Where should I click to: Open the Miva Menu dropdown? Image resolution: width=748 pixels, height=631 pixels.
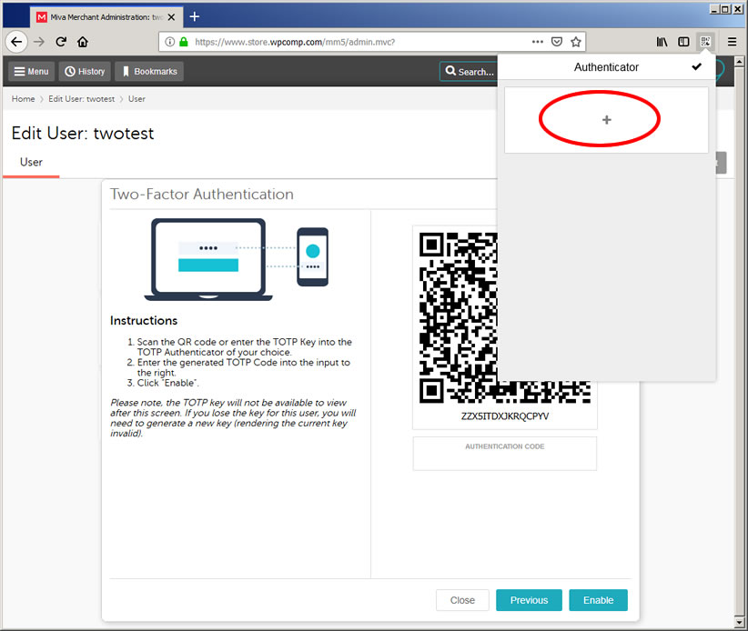(x=31, y=72)
